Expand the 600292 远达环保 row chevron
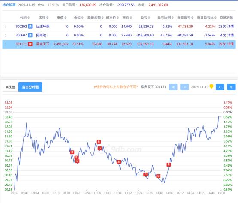 click(x=6, y=27)
